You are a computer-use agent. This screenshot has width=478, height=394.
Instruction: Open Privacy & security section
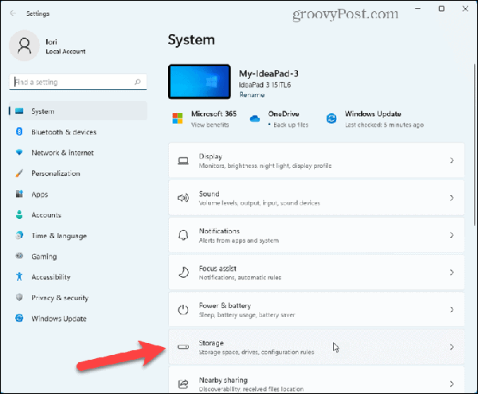78,298
